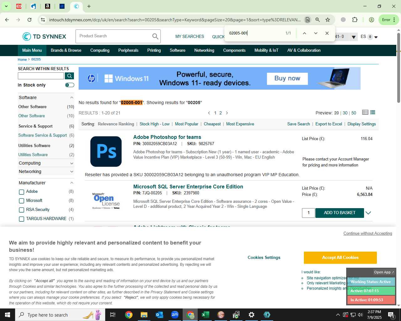Open the Chrome extensions puzzle icon

pyautogui.click(x=355, y=20)
